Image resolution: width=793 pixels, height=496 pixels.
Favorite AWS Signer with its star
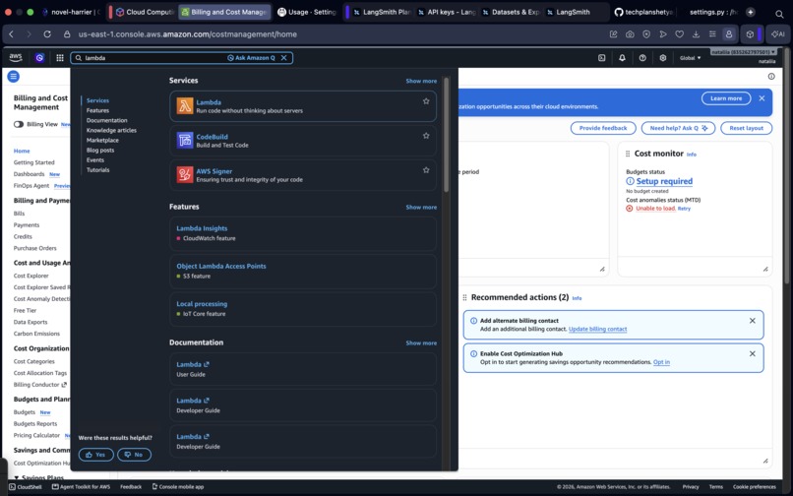tap(426, 170)
